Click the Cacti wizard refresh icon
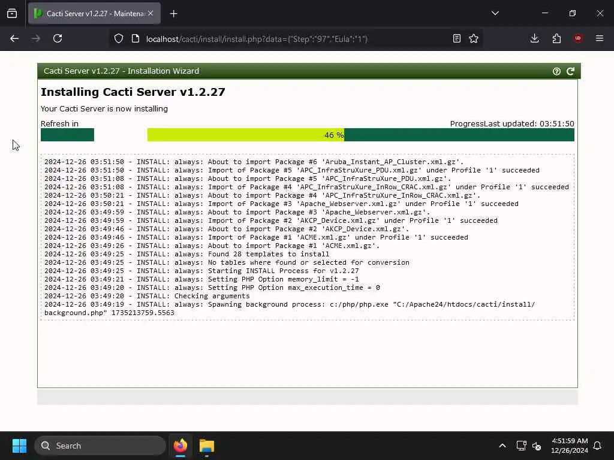Screen dimensions: 614x460 click(x=571, y=71)
